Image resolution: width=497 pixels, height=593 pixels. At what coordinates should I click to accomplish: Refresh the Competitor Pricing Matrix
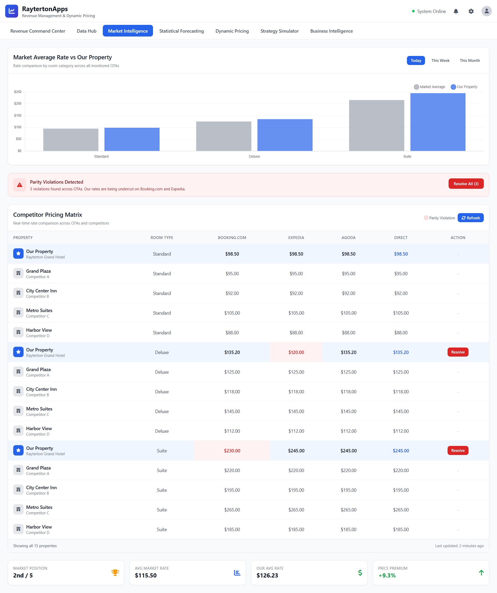pos(471,218)
